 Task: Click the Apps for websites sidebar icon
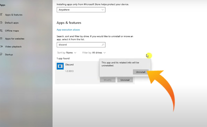[x=1, y=39]
